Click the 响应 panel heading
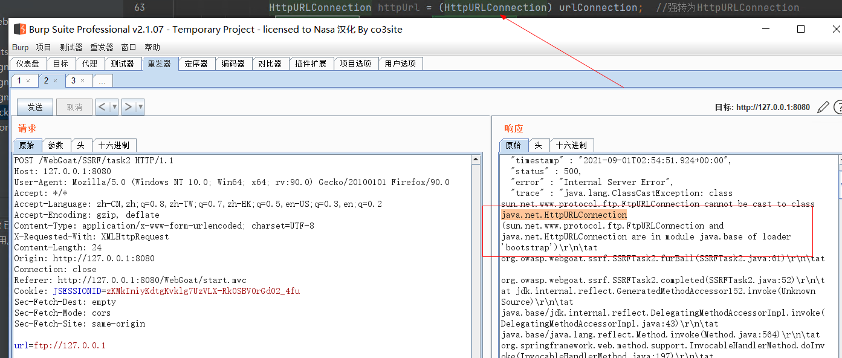The height and width of the screenshot is (358, 842). (514, 128)
